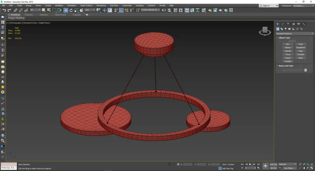Click the Unlink Selection icon
The image size is (315, 171).
(x=21, y=10)
